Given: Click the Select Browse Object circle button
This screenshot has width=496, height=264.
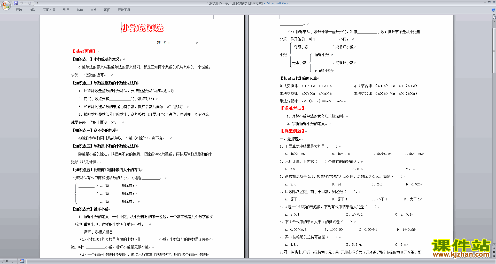Looking at the screenshot, I should tap(494, 252).
